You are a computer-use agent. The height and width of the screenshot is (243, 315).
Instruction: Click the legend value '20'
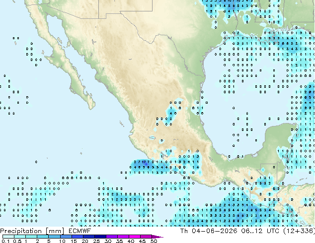(85, 241)
